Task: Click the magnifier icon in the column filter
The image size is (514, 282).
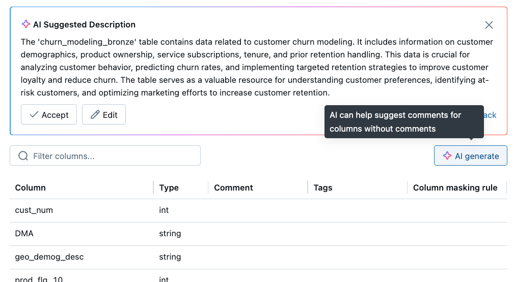Action: point(23,156)
